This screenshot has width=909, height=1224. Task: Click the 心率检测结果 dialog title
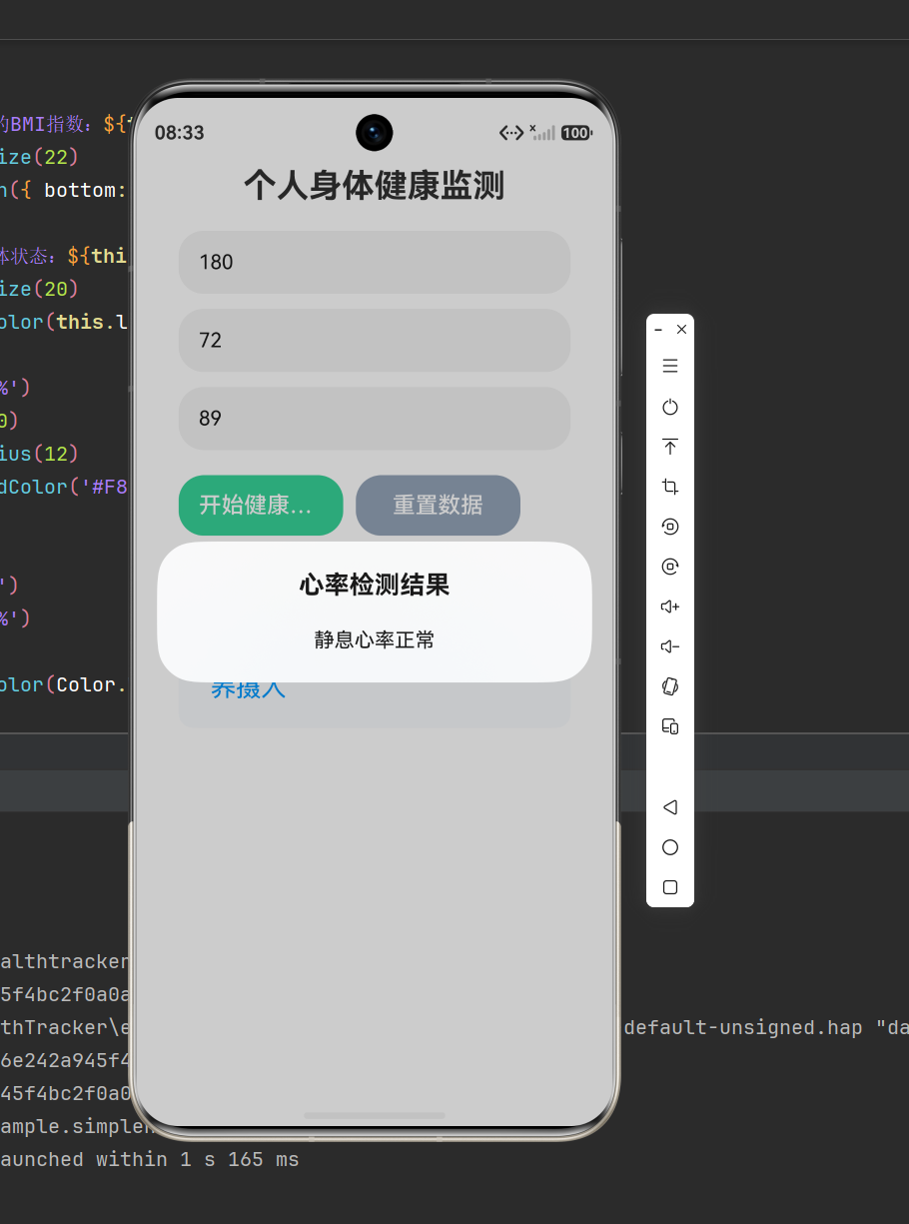[x=375, y=586]
